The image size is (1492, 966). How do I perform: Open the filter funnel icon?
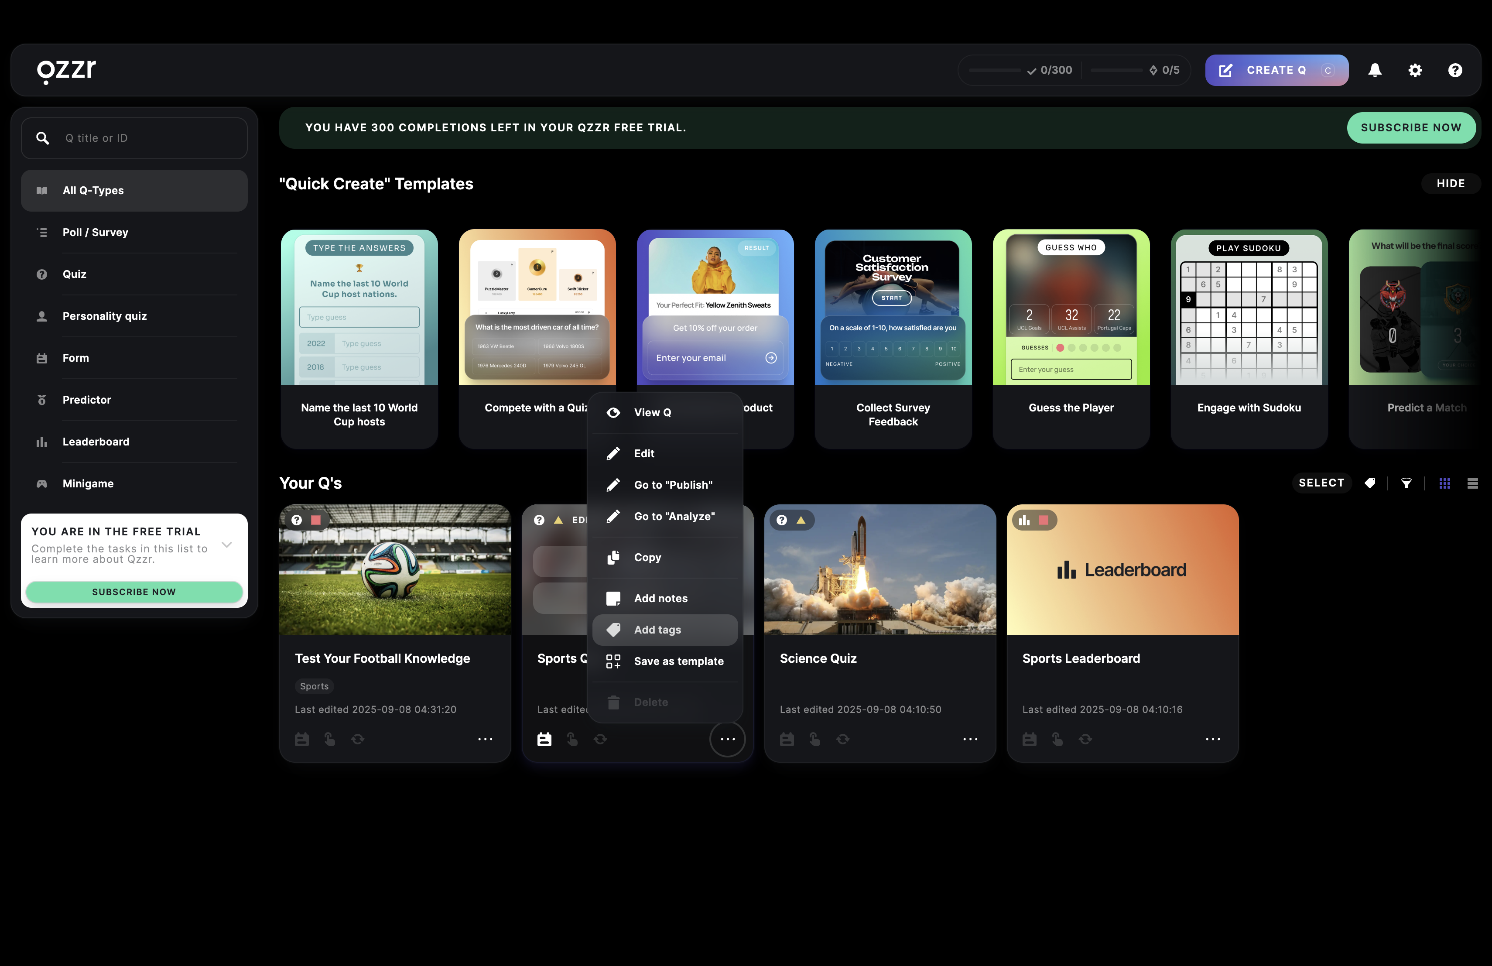[1407, 483]
